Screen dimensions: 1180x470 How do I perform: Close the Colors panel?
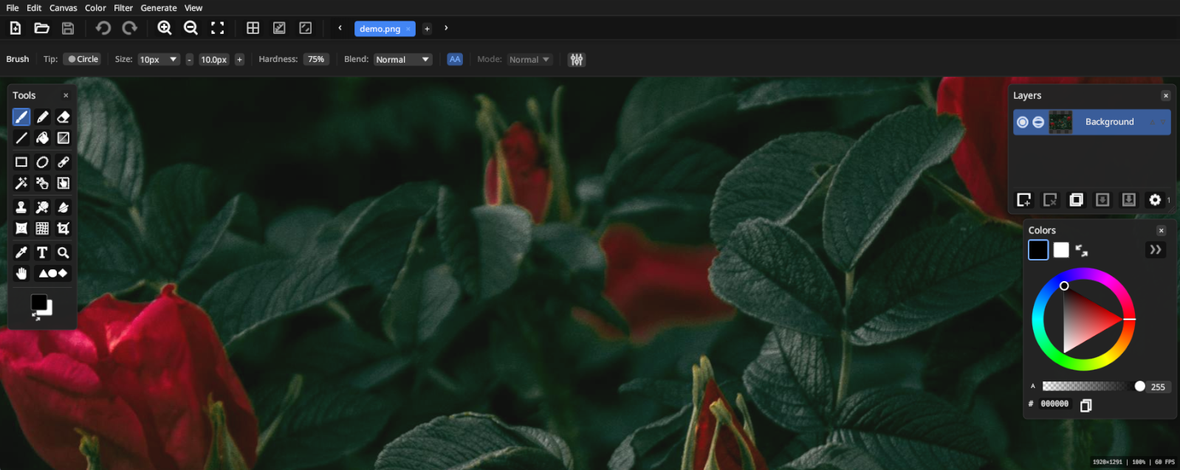1162,230
